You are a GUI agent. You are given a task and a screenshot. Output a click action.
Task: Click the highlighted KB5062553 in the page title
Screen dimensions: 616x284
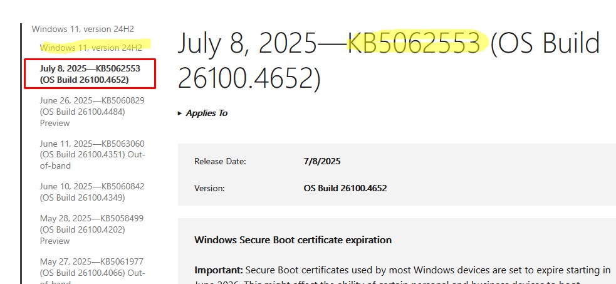click(414, 43)
